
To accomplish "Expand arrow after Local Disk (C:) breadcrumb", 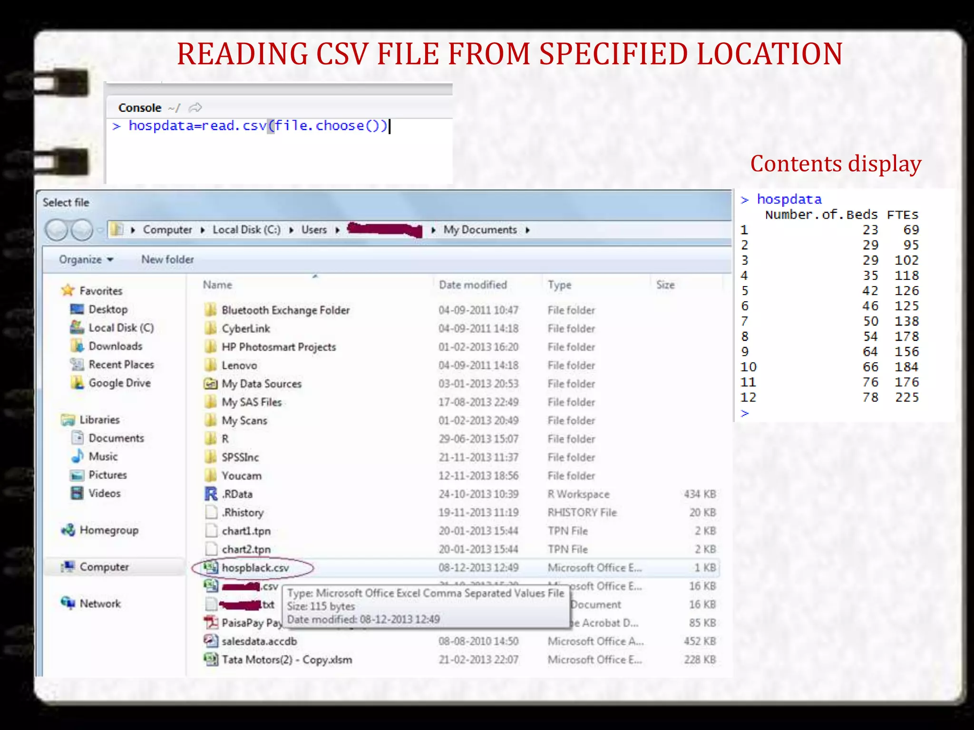I will coord(291,231).
